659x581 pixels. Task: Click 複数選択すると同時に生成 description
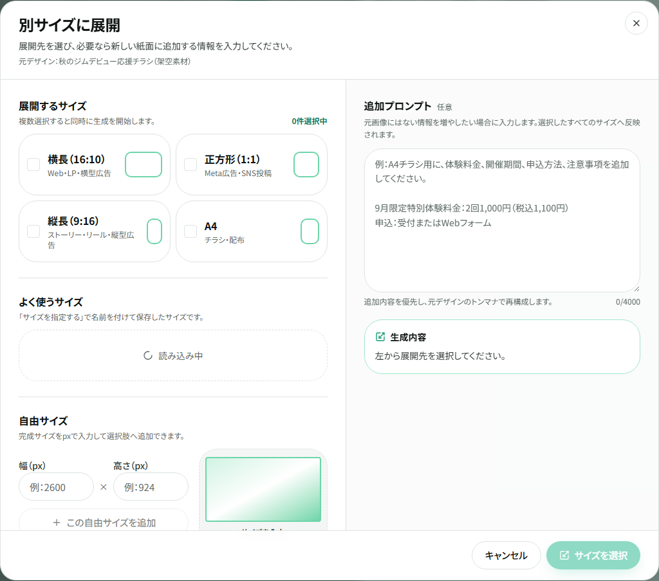pyautogui.click(x=88, y=121)
